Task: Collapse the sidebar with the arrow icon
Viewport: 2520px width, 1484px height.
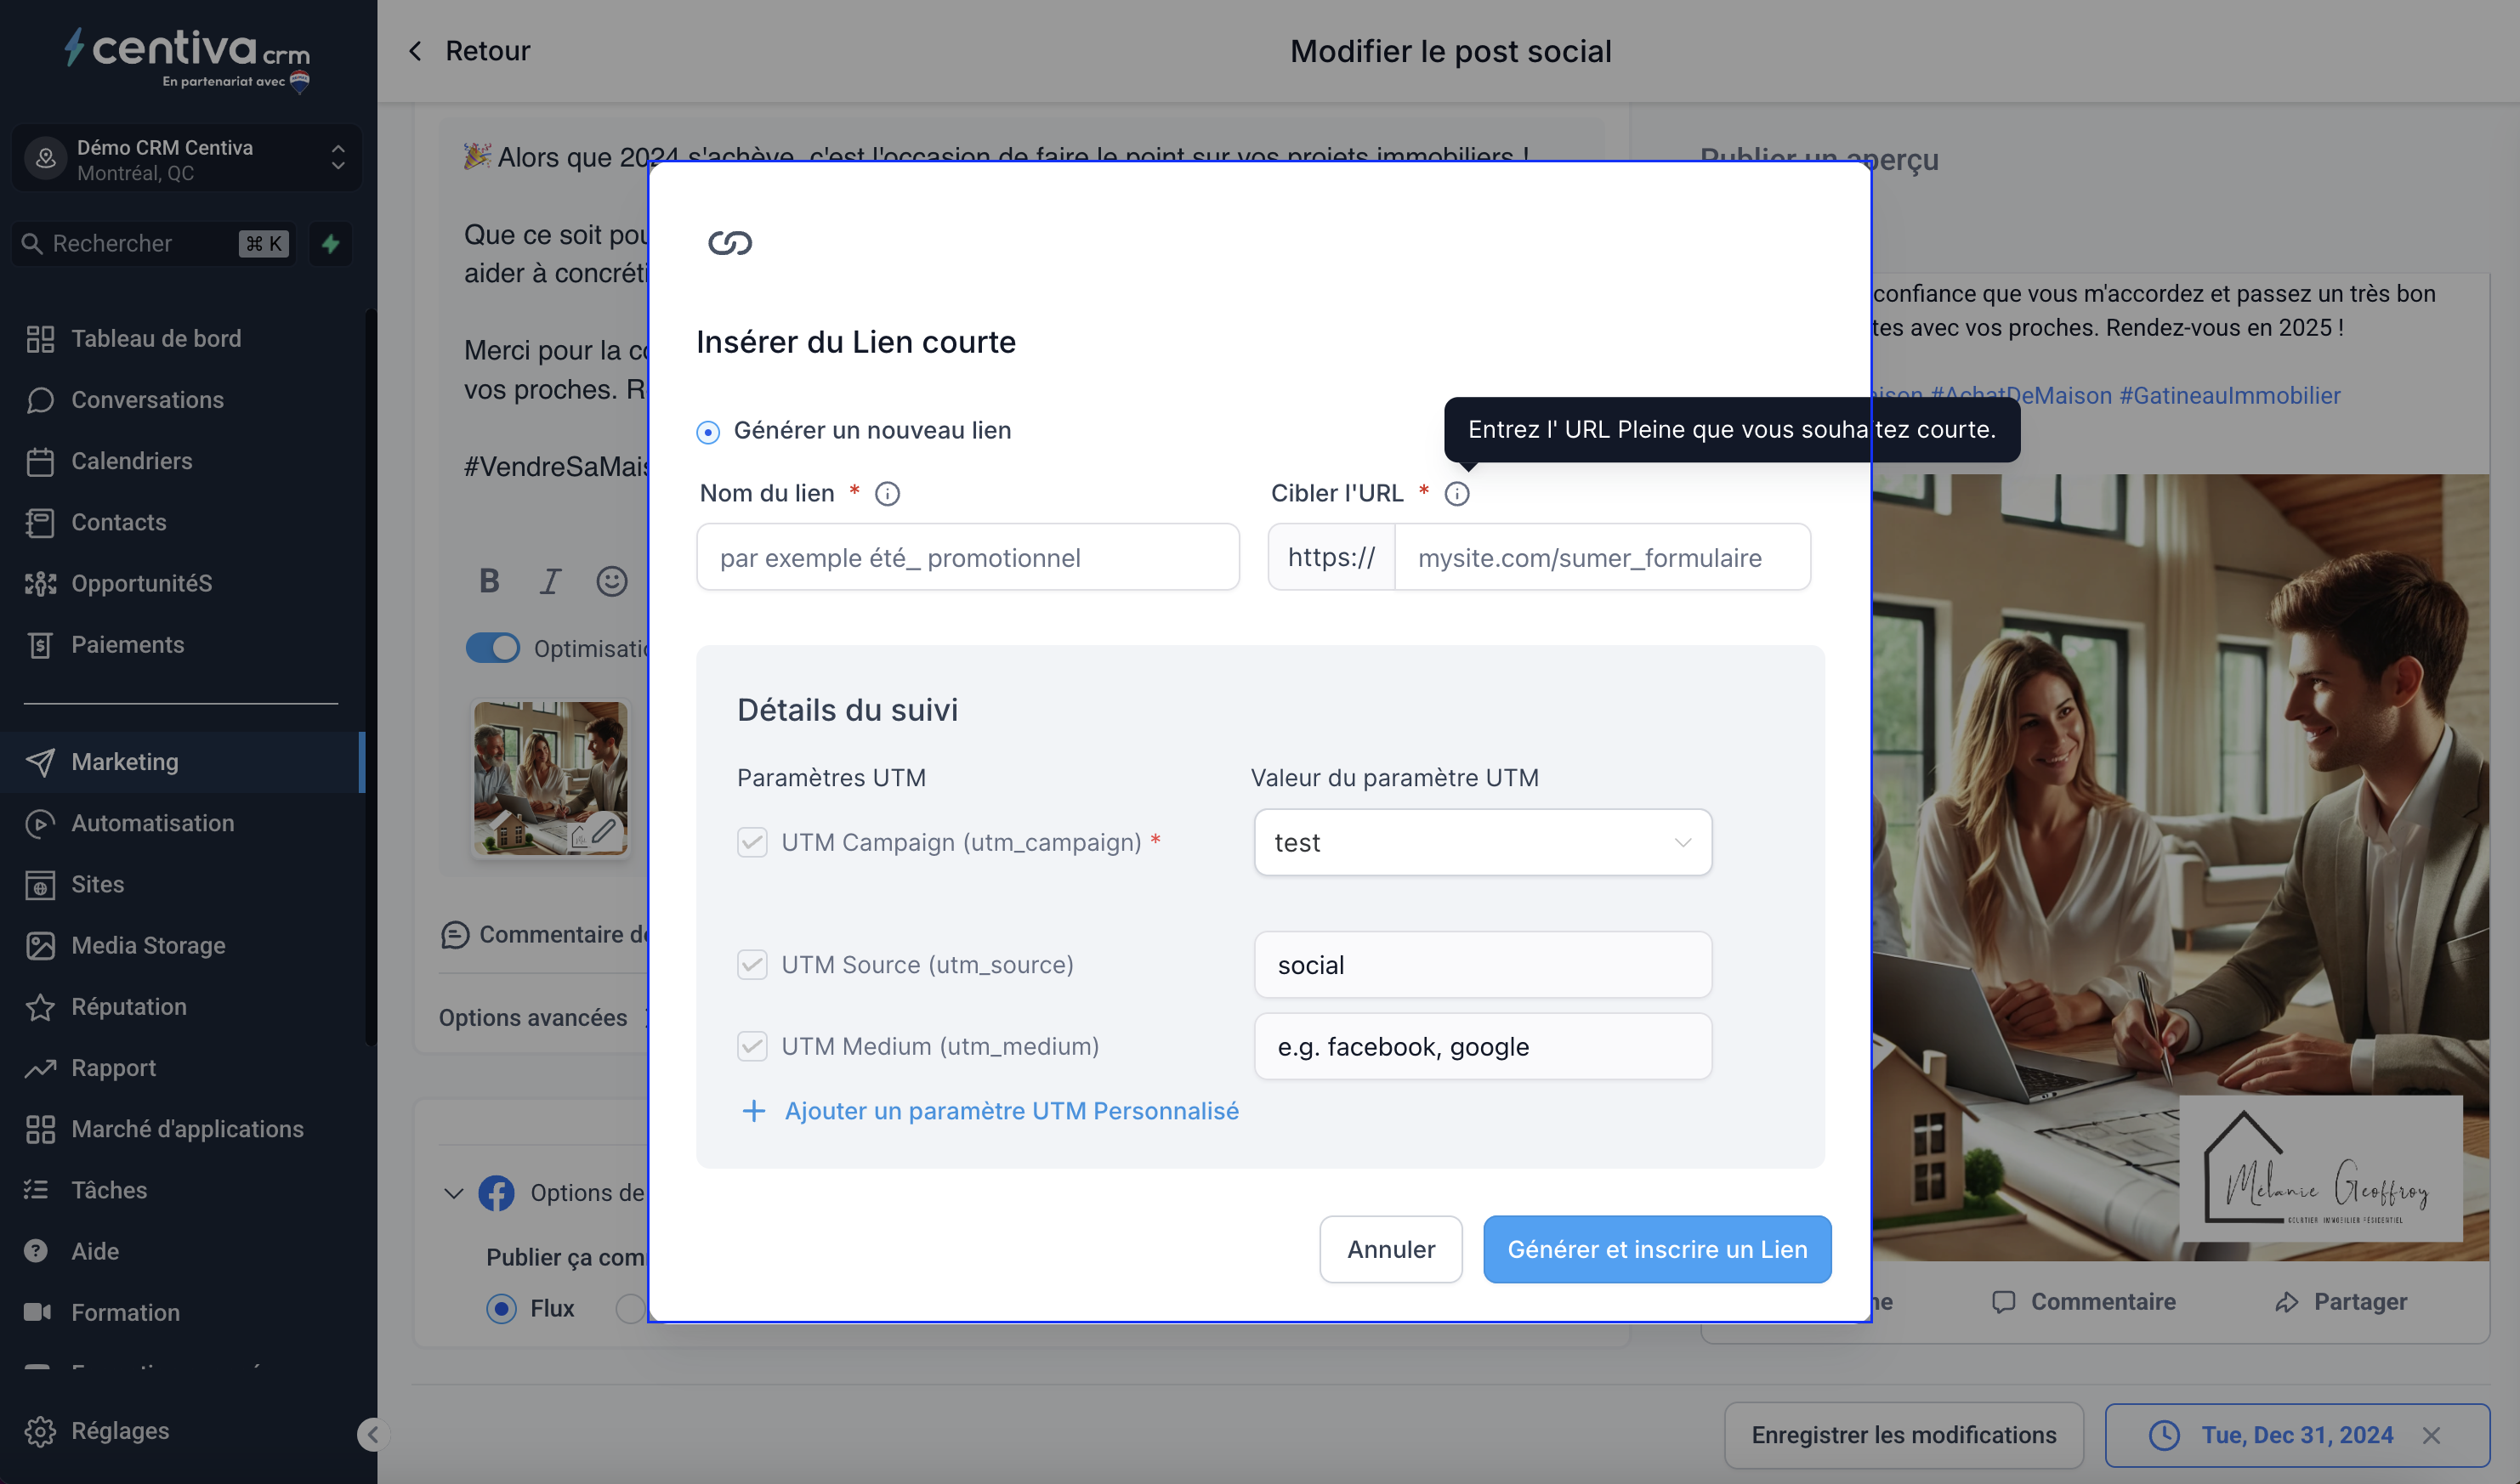Action: pos(372,1435)
